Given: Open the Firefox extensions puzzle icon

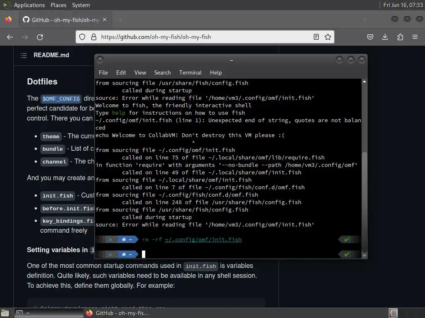Looking at the screenshot, I should pyautogui.click(x=400, y=37).
